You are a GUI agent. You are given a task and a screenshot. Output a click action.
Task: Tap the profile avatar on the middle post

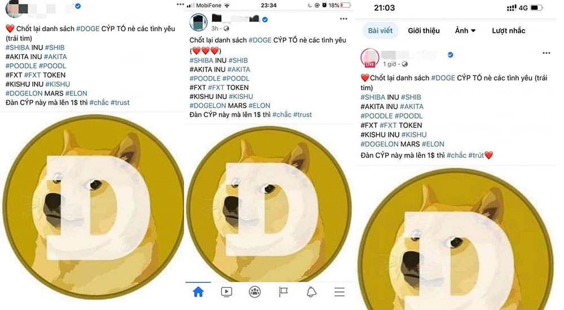[198, 23]
